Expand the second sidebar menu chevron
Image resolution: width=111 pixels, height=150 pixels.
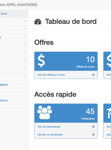coord(25,29)
